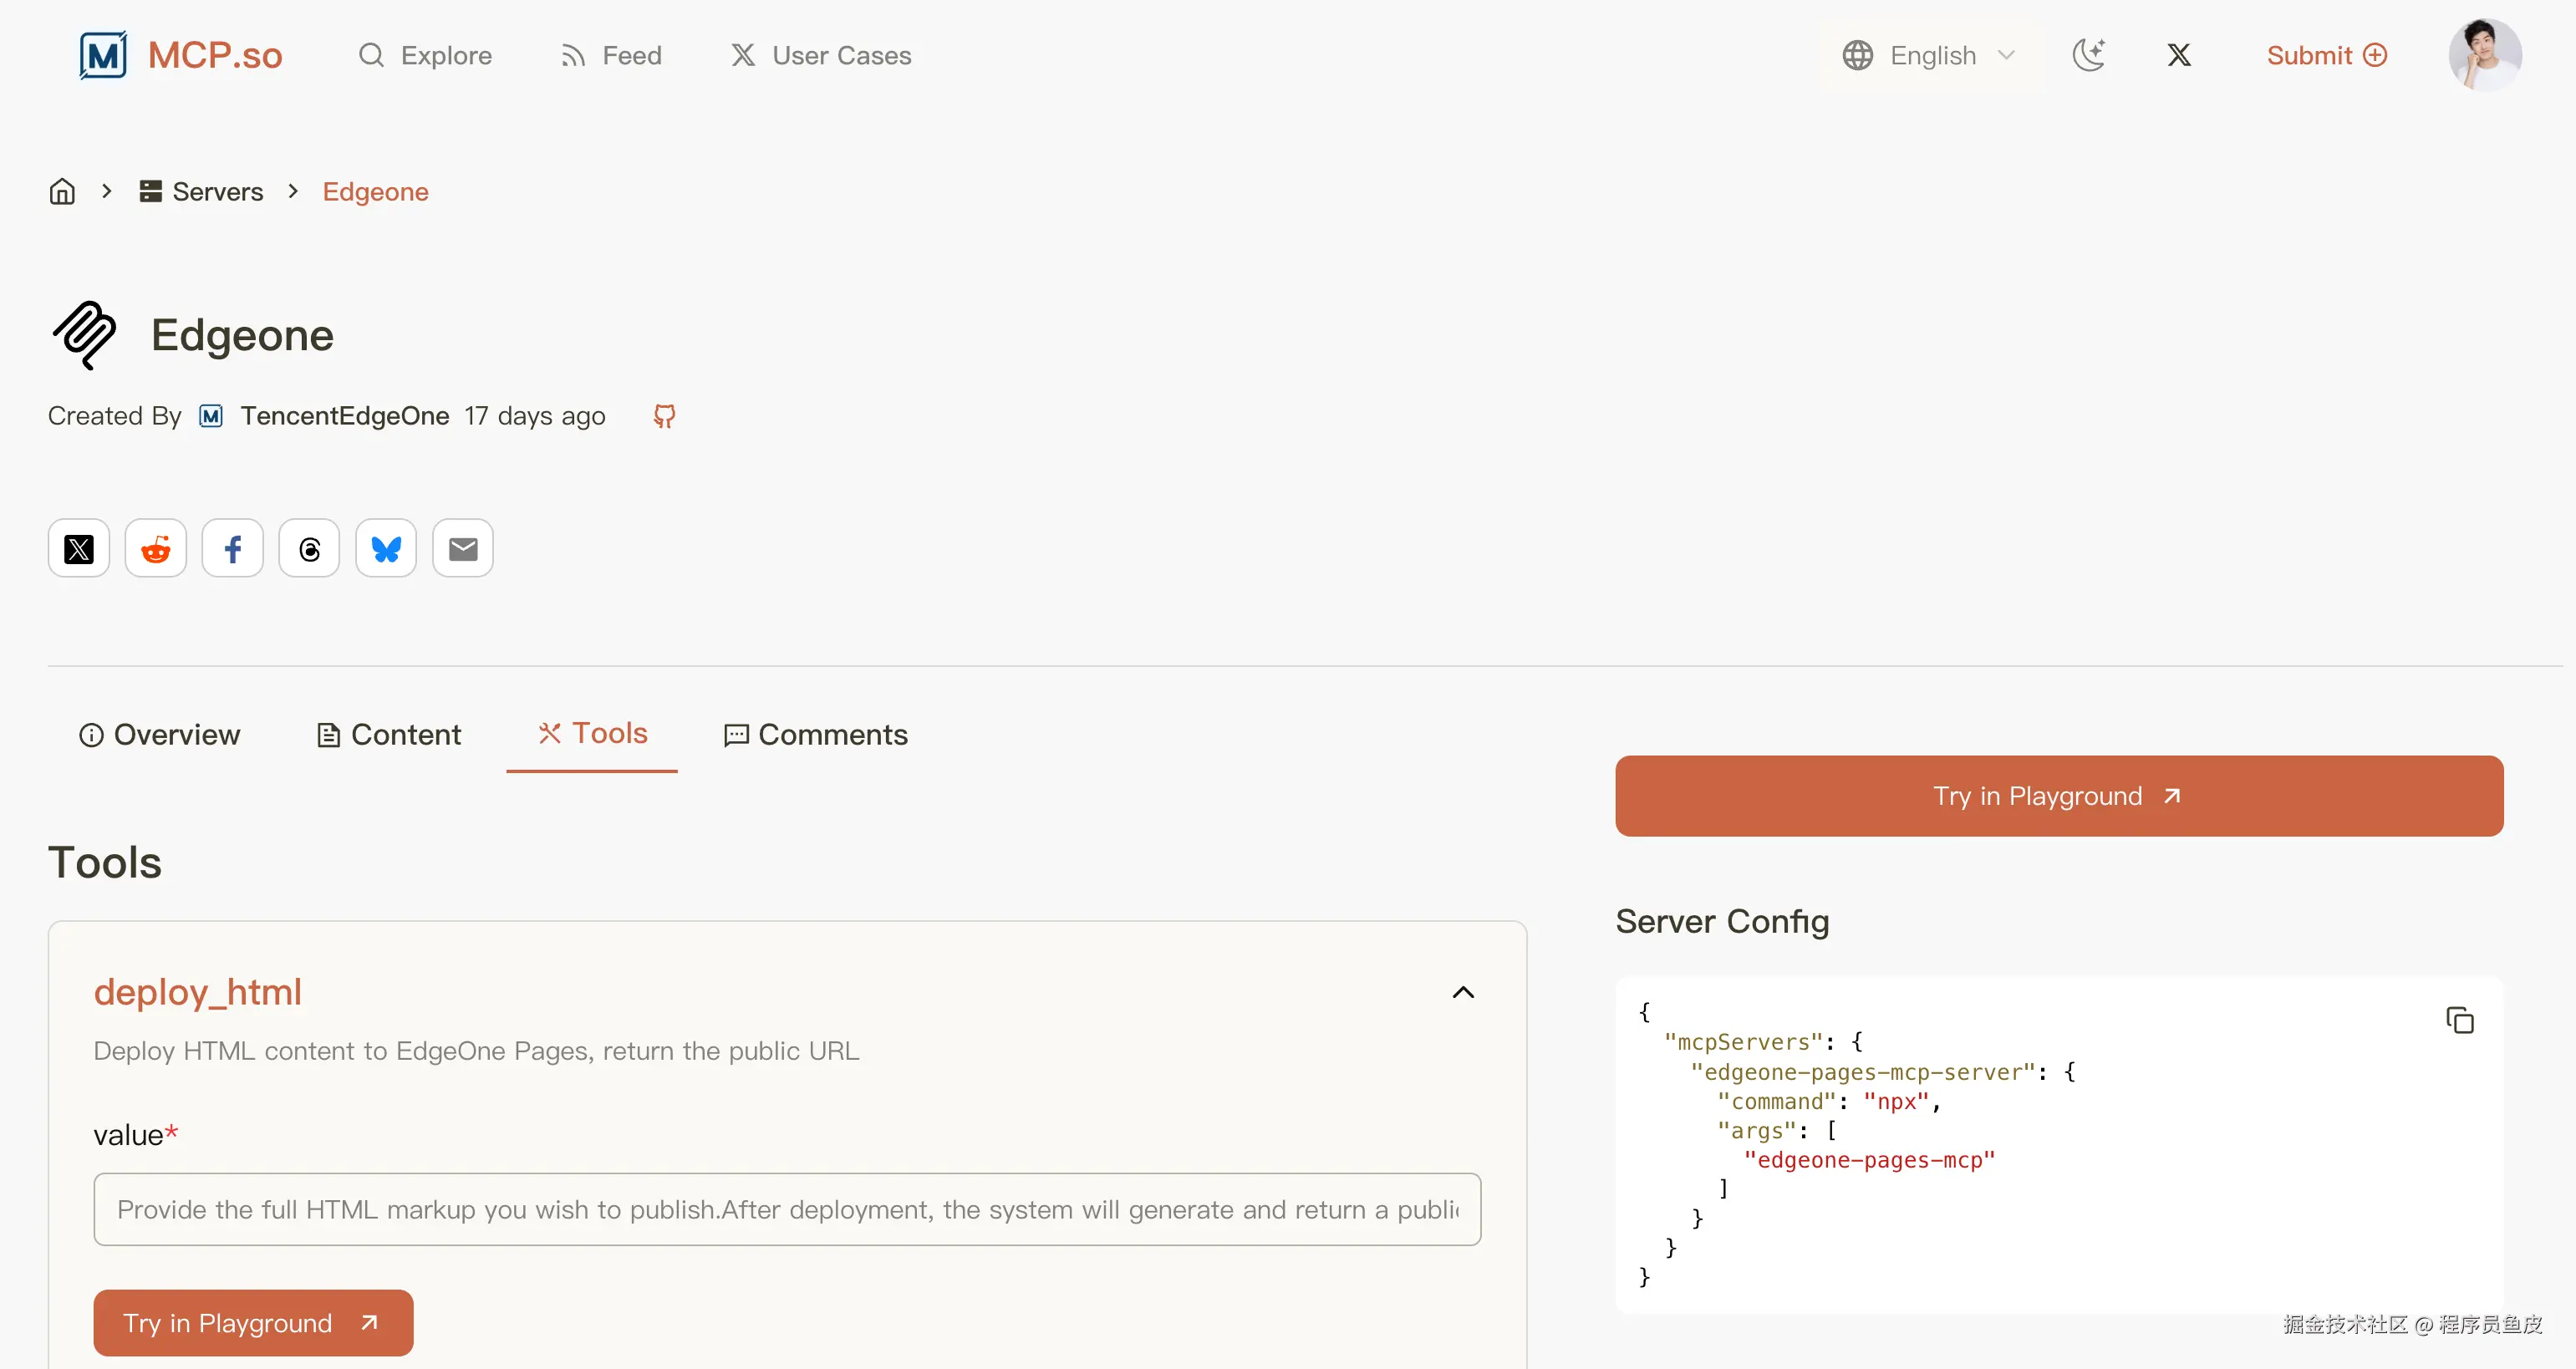Image resolution: width=2576 pixels, height=1369 pixels.
Task: Collapse the deploy_html tool section
Action: 1463,992
